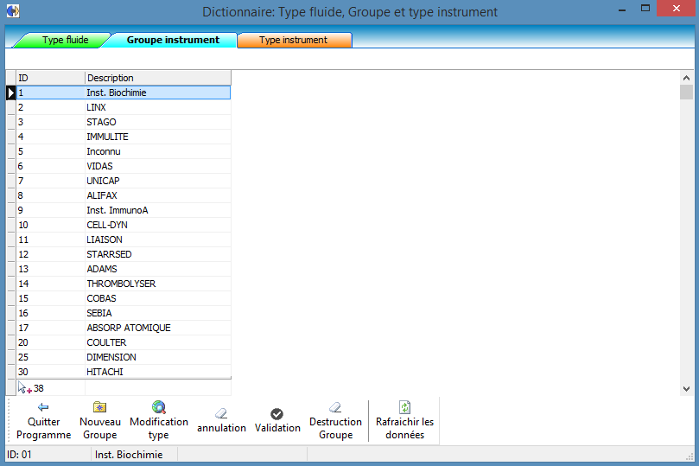The height and width of the screenshot is (466, 699).
Task: Click status bar text ID: 01
Action: pos(19,455)
